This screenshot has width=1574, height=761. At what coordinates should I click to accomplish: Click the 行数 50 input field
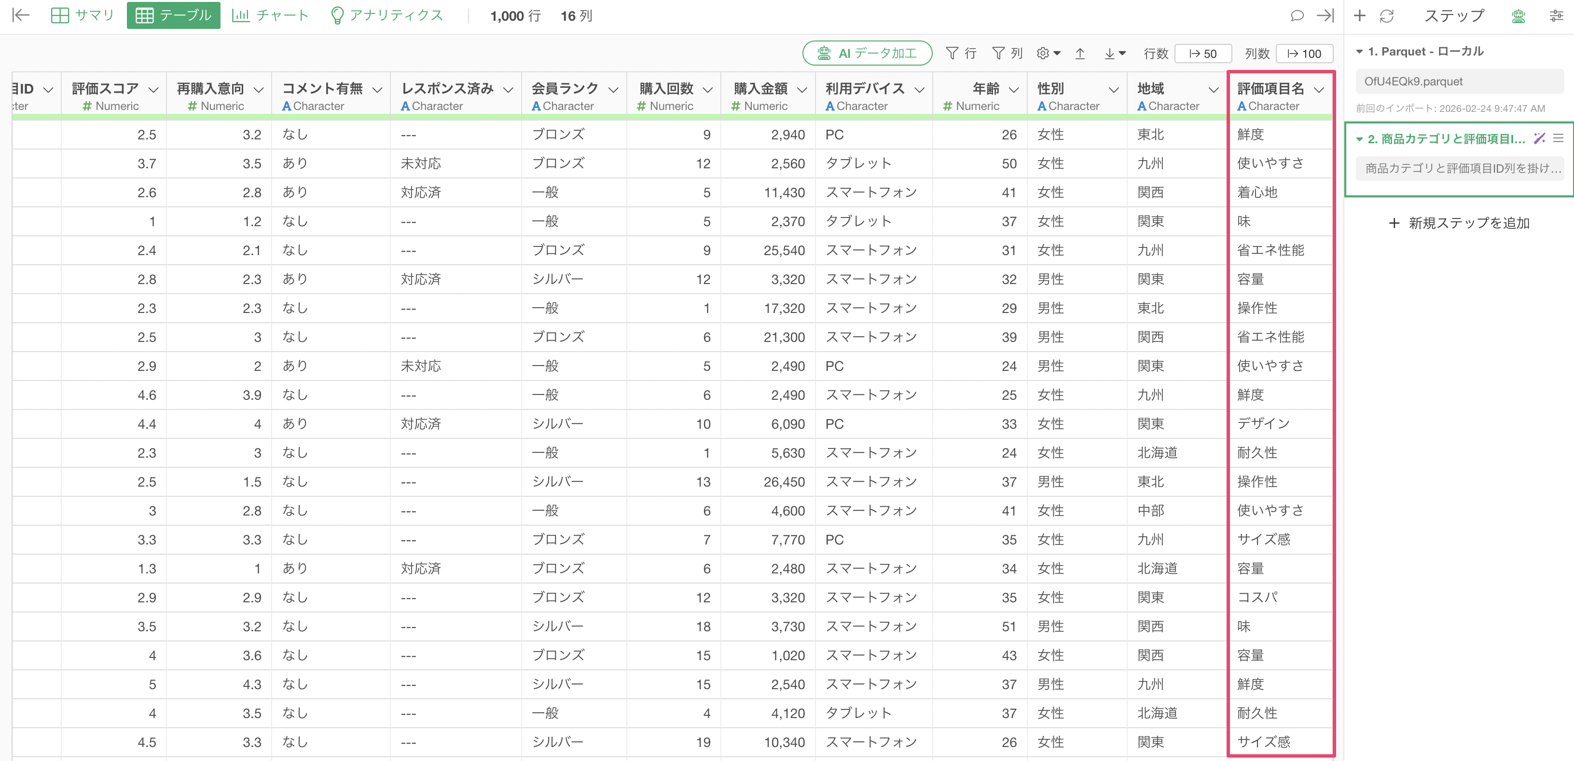click(x=1202, y=54)
